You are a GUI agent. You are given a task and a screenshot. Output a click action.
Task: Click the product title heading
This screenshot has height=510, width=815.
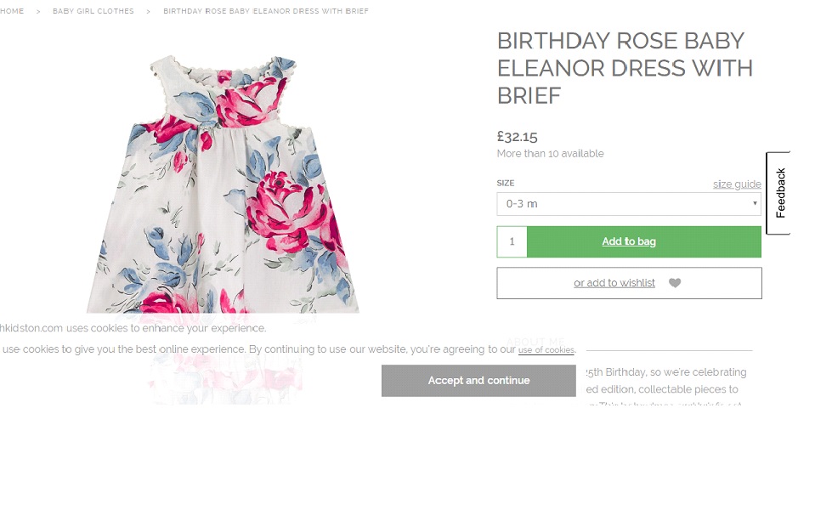pyautogui.click(x=625, y=68)
